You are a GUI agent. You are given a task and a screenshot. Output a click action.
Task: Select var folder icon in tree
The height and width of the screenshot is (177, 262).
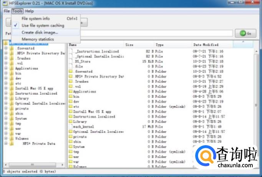(x=12, y=133)
